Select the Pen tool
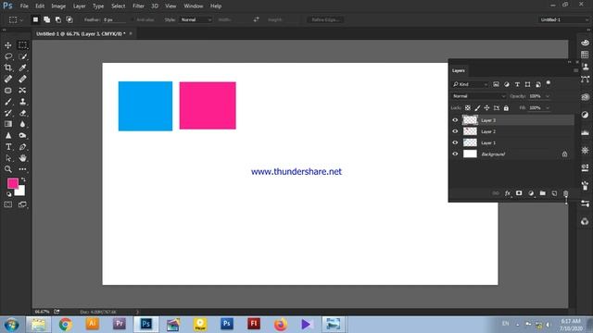The height and width of the screenshot is (333, 593). [x=22, y=147]
